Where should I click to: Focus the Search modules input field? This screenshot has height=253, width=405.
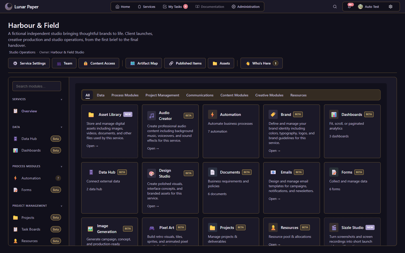coord(37,86)
